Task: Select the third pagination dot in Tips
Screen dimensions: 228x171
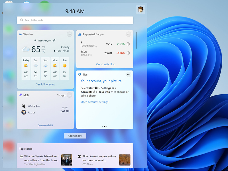Action: [107, 127]
